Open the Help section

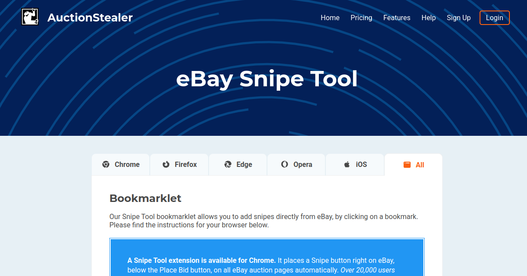[428, 18]
